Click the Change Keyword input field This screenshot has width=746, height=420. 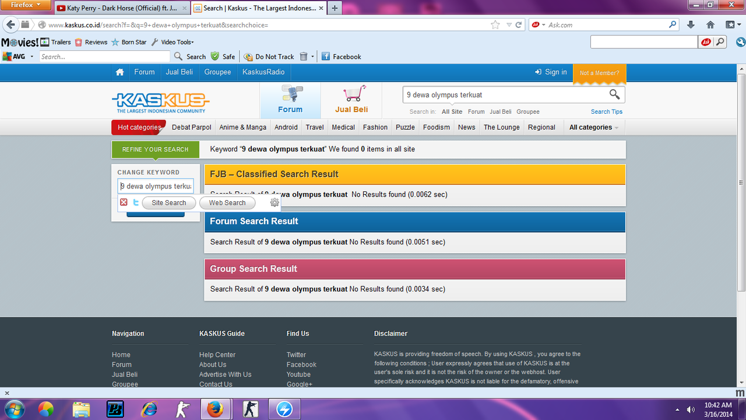tap(156, 186)
